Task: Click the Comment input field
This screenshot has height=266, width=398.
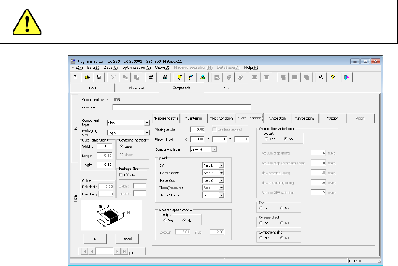Action: [181, 107]
